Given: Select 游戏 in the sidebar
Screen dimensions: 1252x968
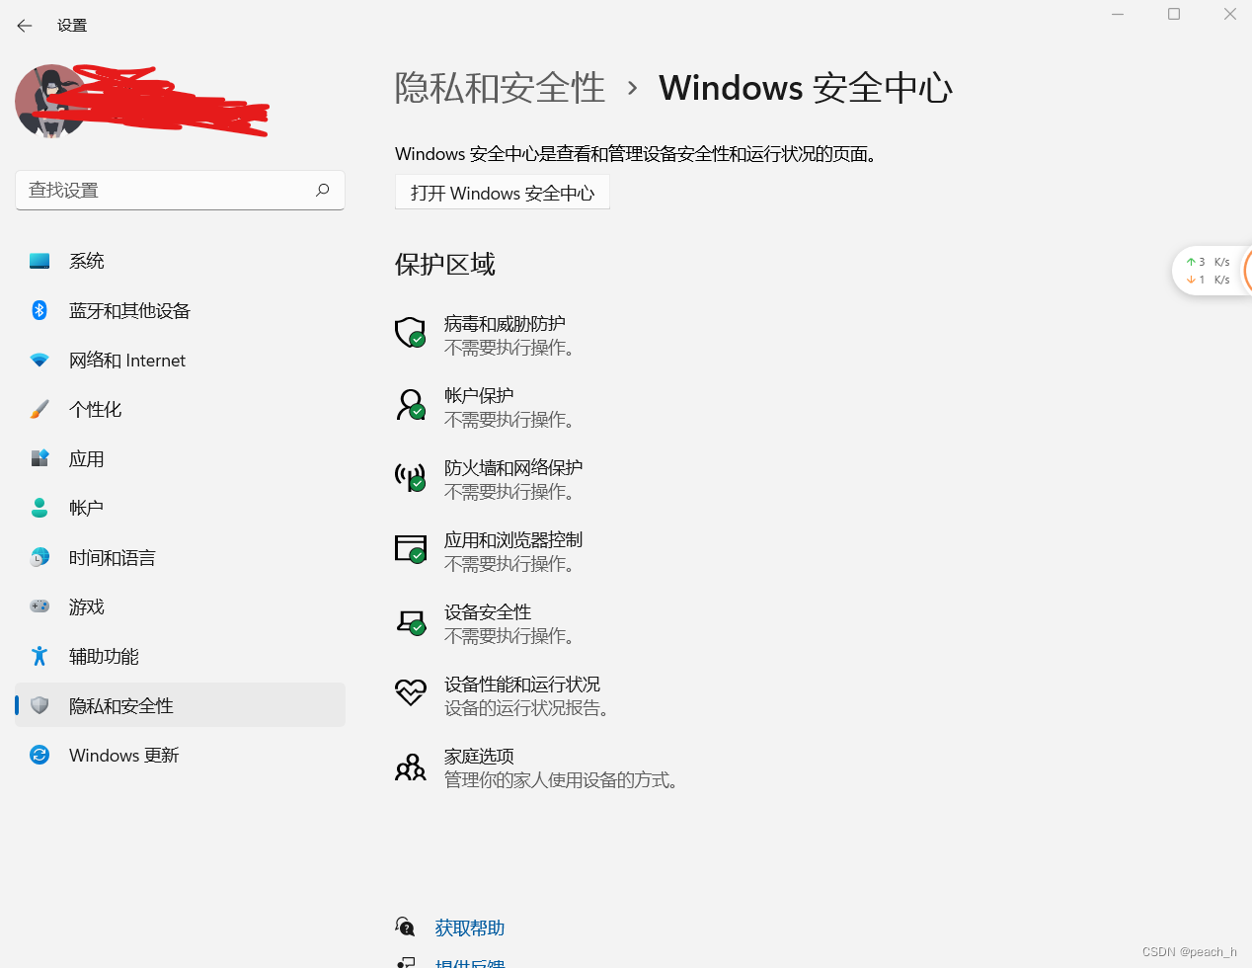Looking at the screenshot, I should point(180,606).
